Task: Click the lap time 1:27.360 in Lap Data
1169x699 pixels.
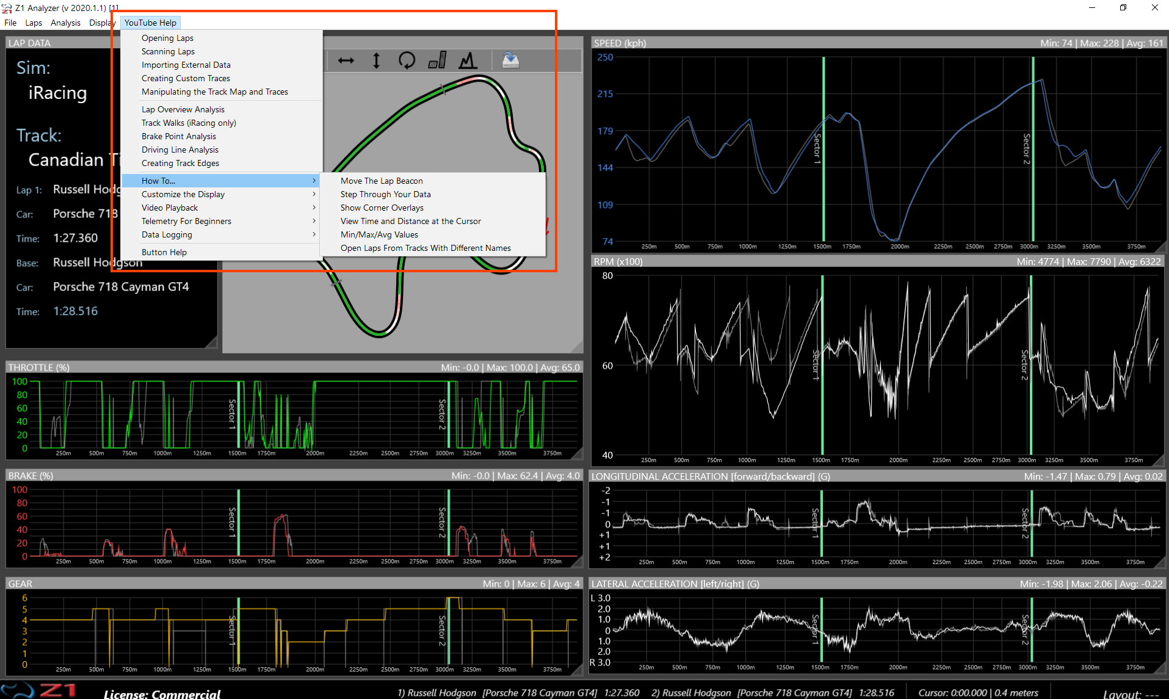Action: pos(75,238)
